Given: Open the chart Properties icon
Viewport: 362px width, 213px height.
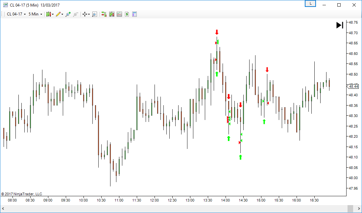Looking at the screenshot, I should (x=134, y=14).
